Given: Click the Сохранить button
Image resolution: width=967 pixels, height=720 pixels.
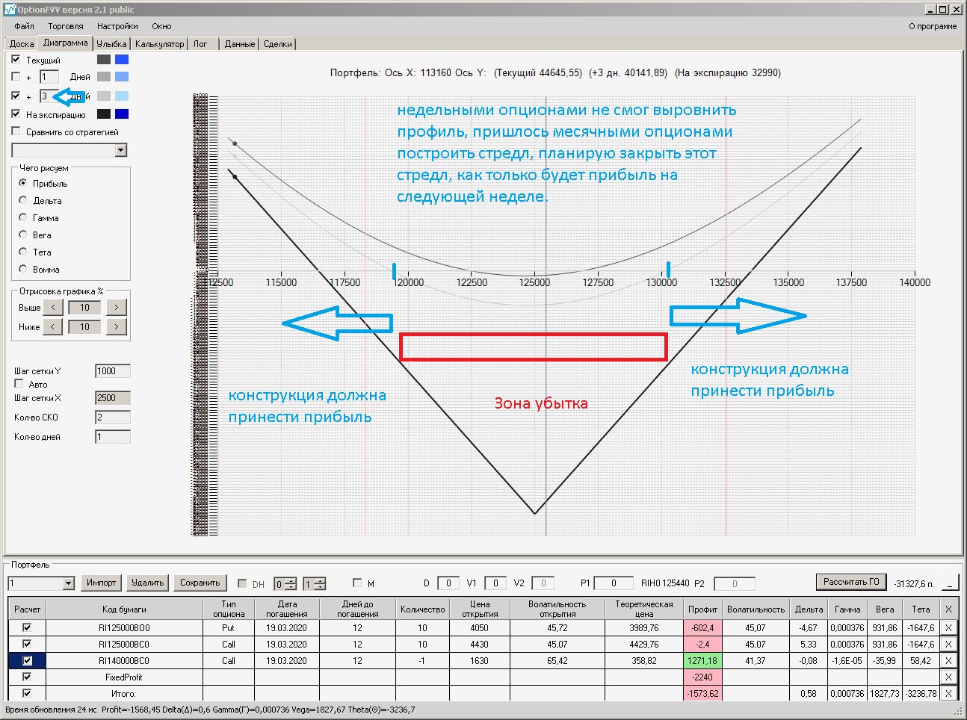Looking at the screenshot, I should (x=200, y=583).
